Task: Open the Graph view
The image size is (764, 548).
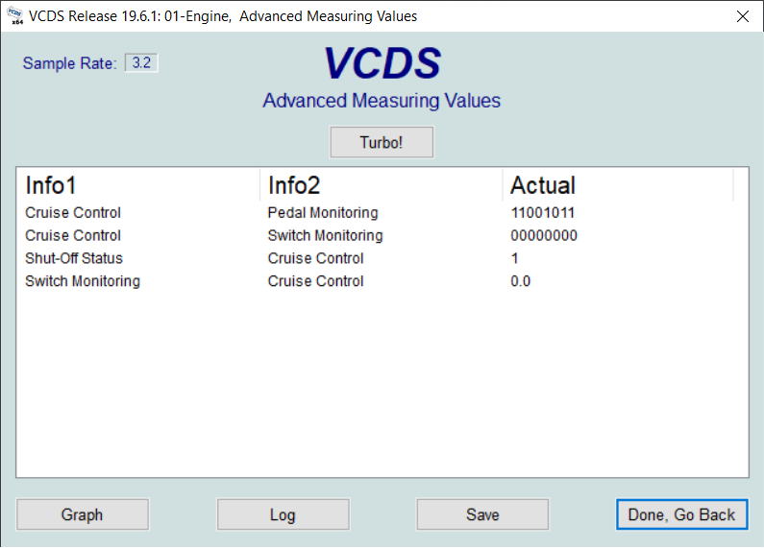Action: pyautogui.click(x=83, y=514)
